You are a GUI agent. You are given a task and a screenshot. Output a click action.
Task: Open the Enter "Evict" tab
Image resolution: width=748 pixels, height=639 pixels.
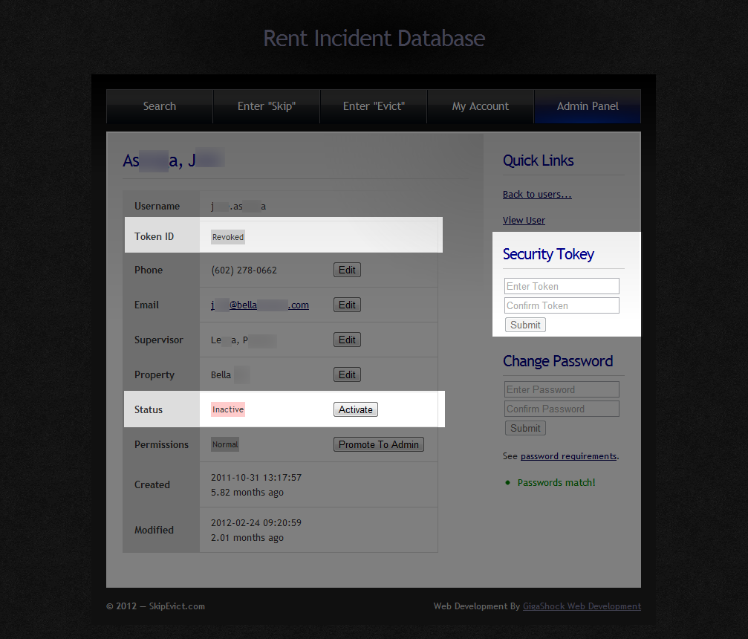click(x=374, y=106)
